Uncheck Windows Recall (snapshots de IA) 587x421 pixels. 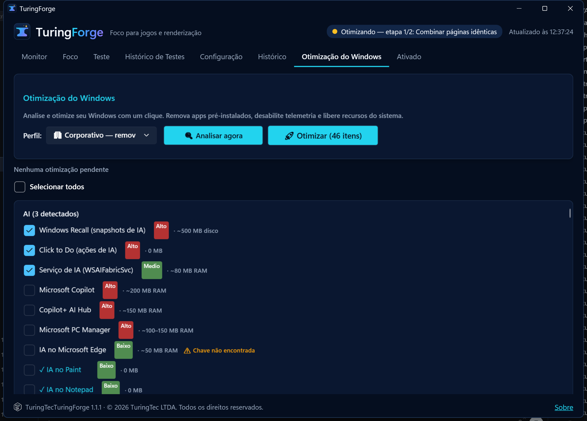point(29,230)
